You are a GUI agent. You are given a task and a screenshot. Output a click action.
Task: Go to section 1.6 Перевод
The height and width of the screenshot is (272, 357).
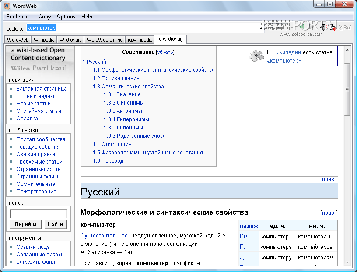tap(108, 161)
